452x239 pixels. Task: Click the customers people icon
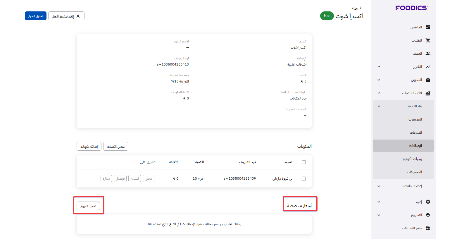tap(428, 54)
